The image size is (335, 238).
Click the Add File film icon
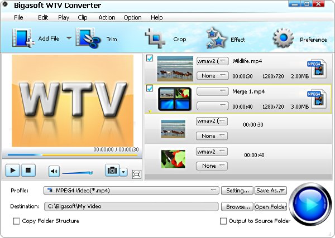(23, 38)
